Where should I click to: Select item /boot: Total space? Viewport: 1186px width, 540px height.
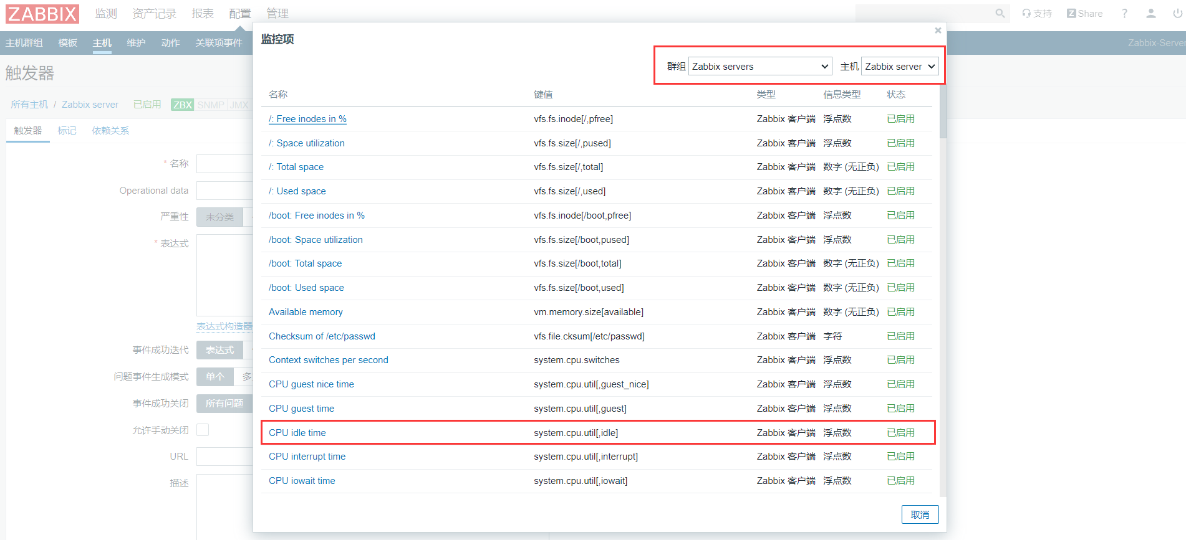coord(305,263)
